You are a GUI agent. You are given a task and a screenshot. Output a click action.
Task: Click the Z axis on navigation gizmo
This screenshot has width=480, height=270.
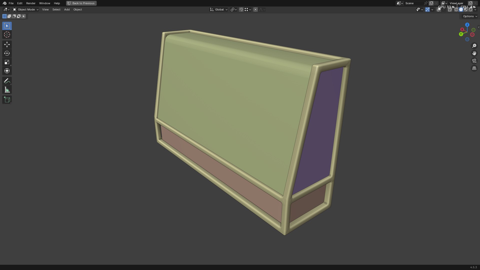[467, 25]
